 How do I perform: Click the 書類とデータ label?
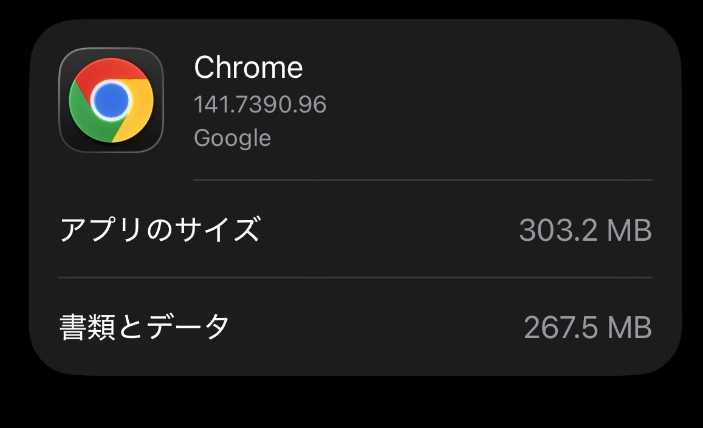[x=145, y=327]
